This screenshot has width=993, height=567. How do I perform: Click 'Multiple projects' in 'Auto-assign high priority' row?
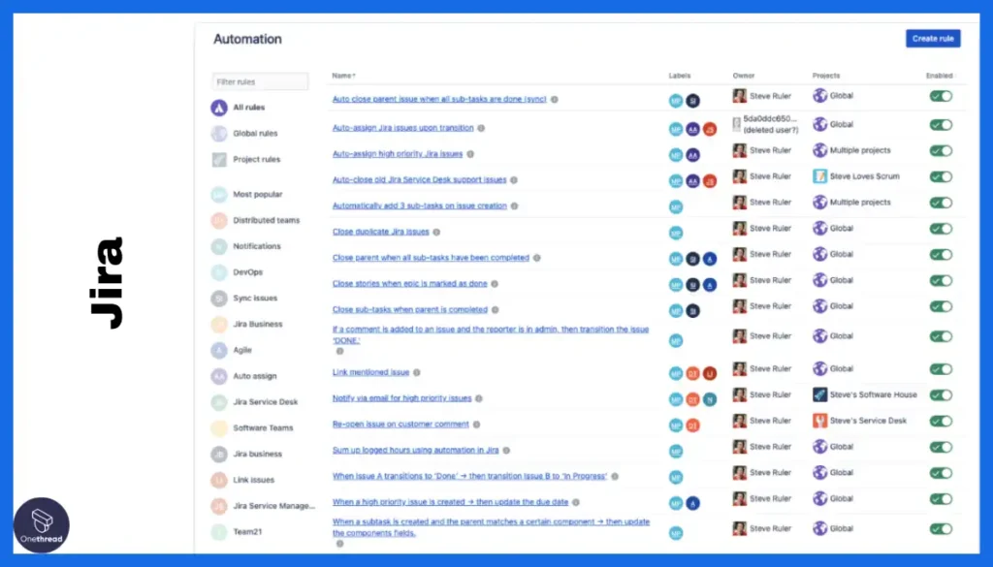[860, 150]
